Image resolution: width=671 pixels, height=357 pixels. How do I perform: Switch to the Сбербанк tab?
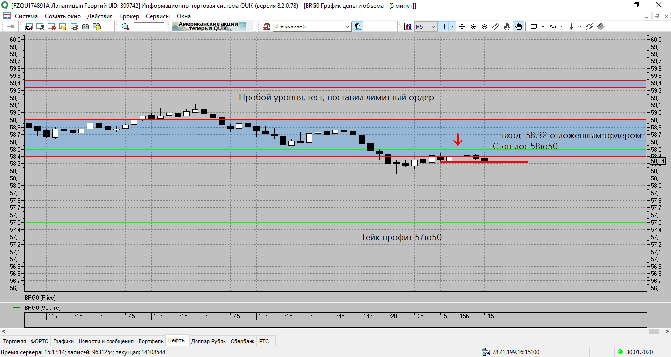tap(243, 341)
